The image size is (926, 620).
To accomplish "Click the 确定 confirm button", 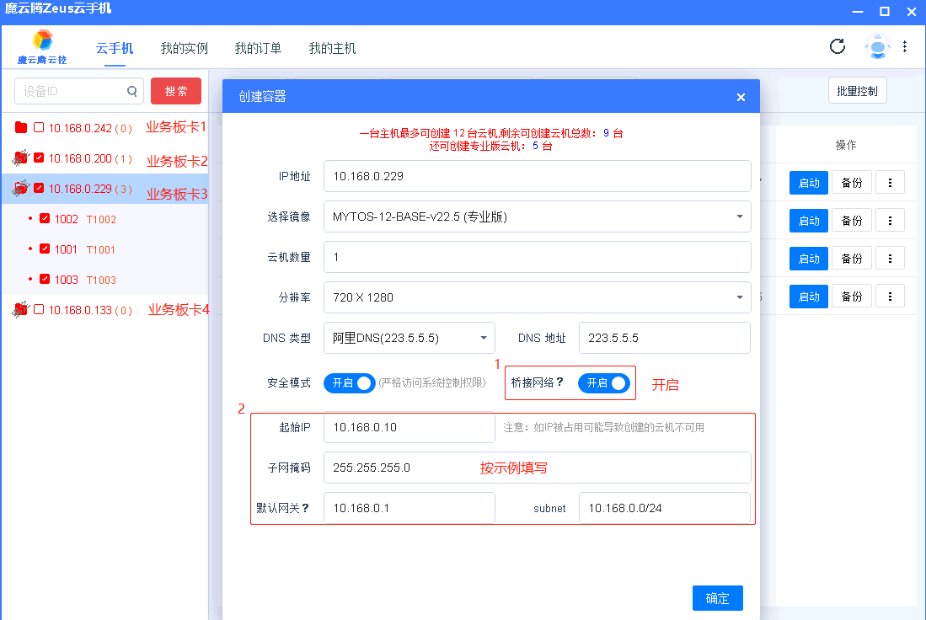I will click(x=717, y=598).
